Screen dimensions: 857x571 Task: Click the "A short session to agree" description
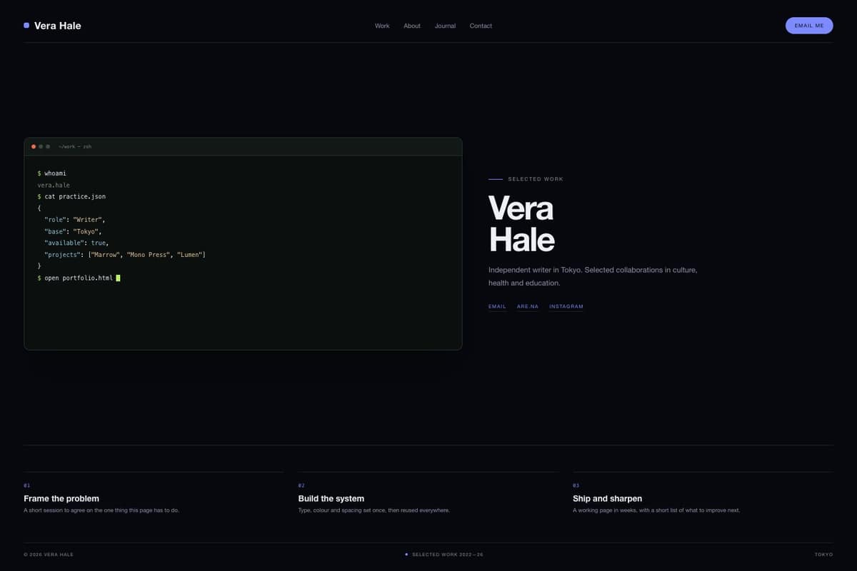point(101,510)
